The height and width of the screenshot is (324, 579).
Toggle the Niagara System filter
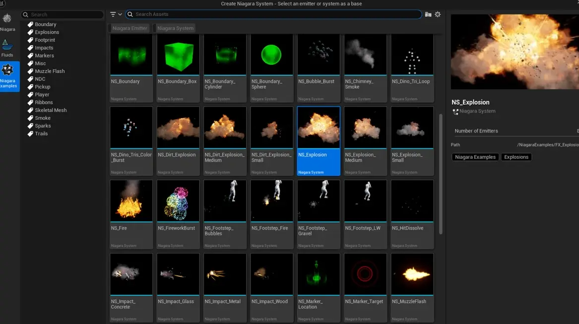175,28
